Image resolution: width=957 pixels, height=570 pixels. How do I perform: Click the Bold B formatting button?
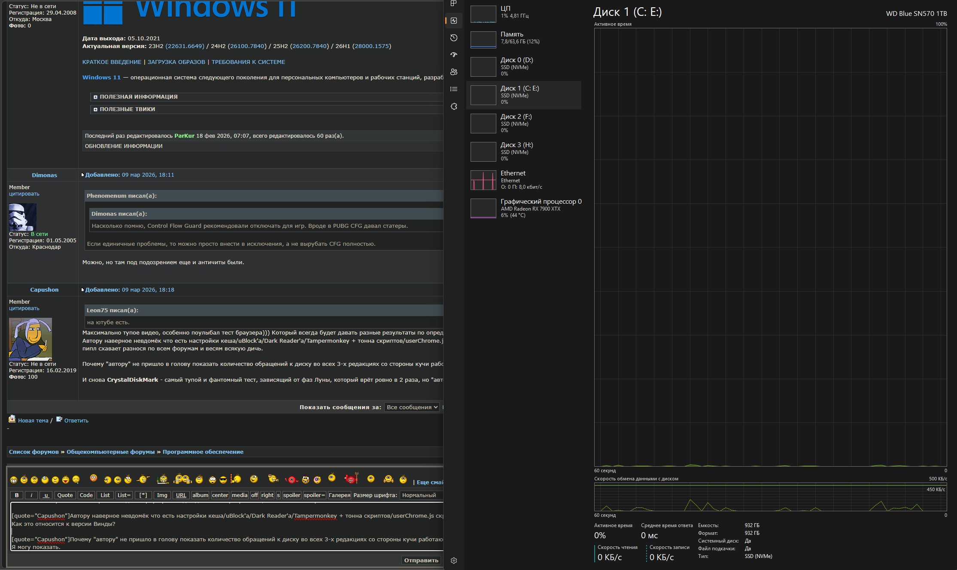(17, 495)
